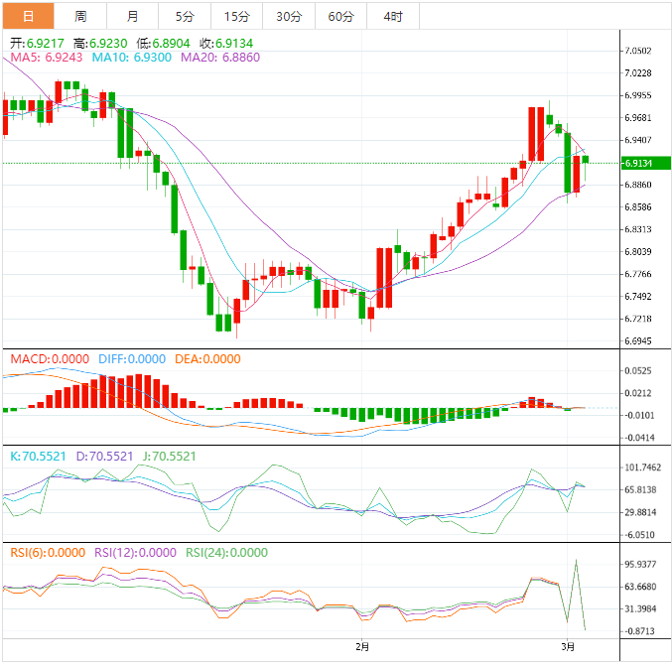
Task: Click the 开:6.9217 open price text
Action: coord(37,44)
